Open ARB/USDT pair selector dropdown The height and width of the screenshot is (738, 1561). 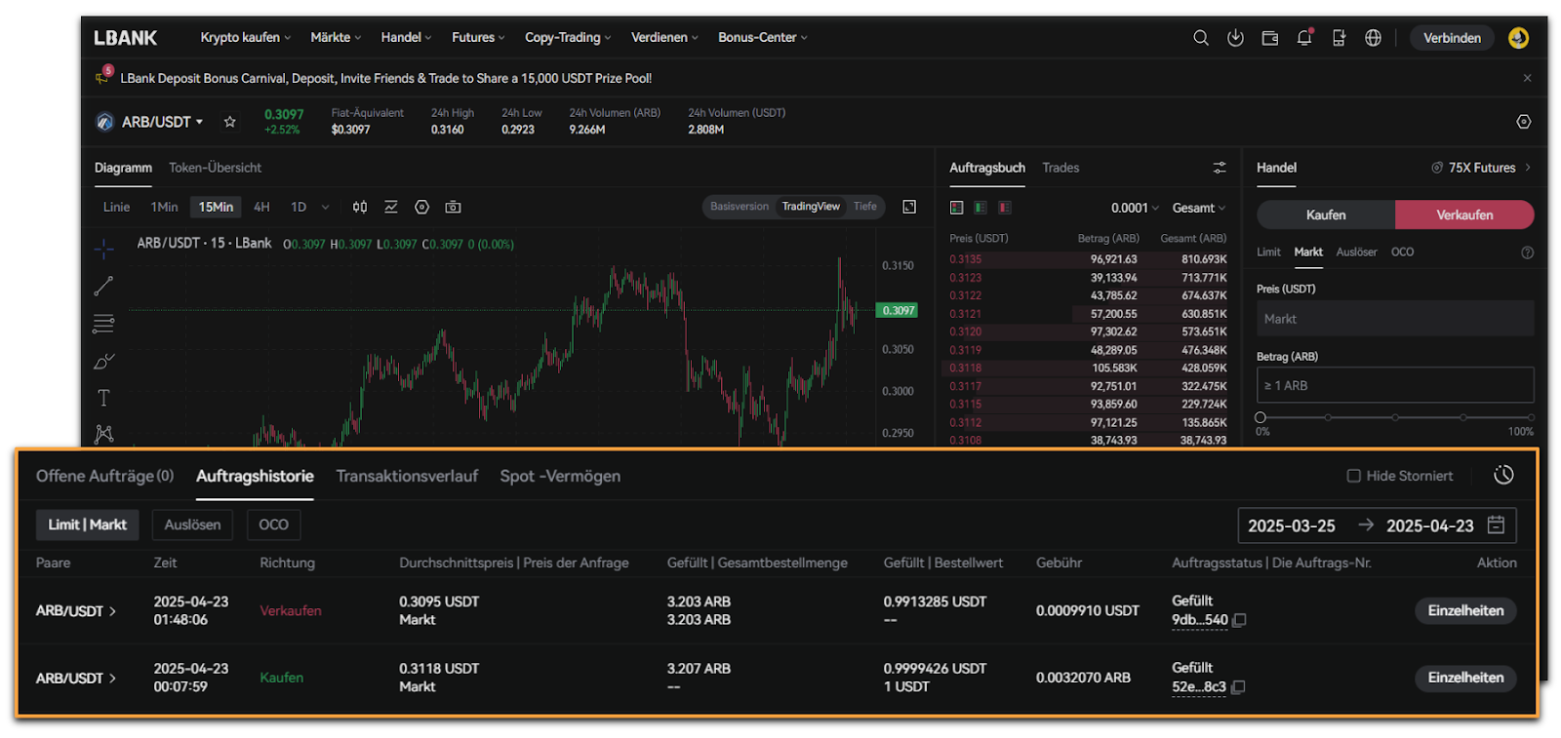(162, 122)
